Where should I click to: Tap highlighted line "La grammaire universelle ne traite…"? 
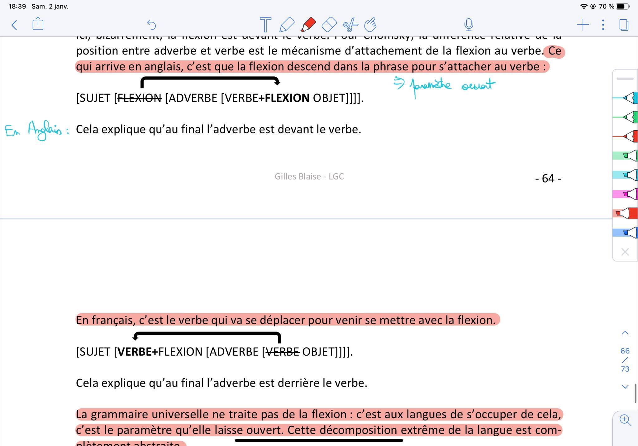pyautogui.click(x=319, y=415)
